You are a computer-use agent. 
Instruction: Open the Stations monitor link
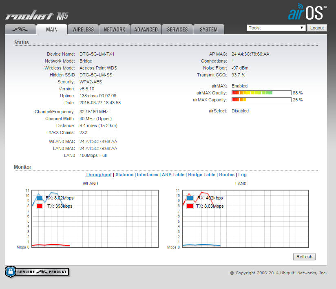tap(124, 175)
